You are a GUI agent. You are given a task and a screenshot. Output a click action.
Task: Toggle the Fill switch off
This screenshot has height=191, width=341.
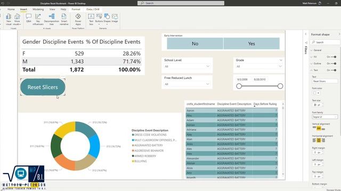[x=334, y=57]
